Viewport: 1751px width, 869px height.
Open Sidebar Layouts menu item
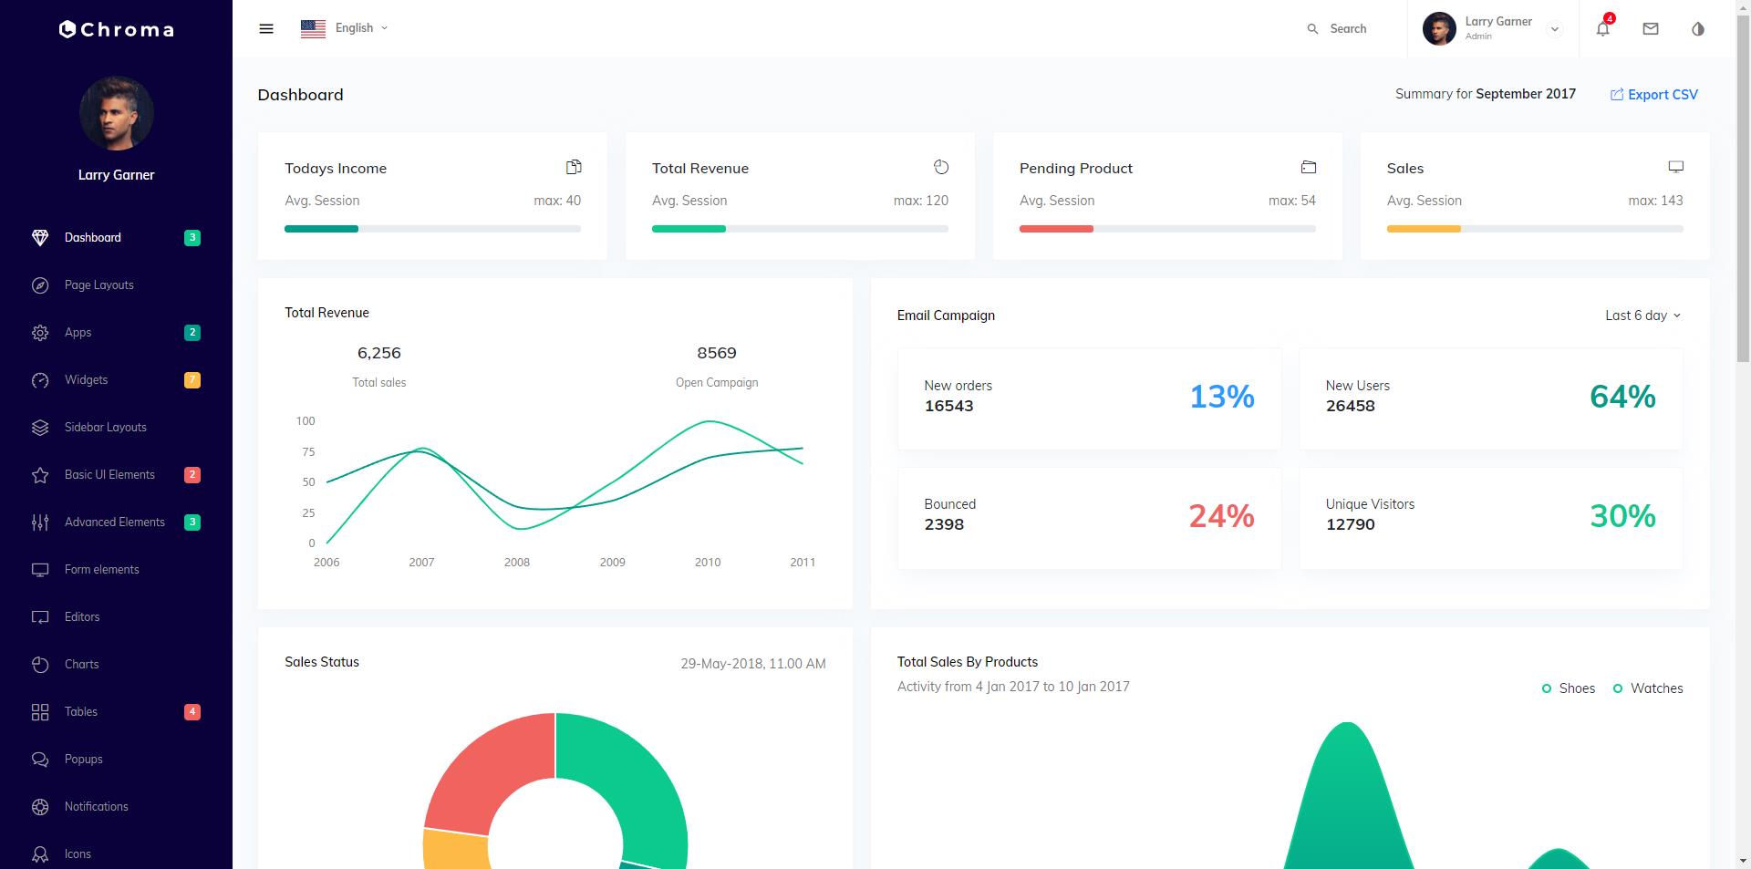tap(116, 428)
